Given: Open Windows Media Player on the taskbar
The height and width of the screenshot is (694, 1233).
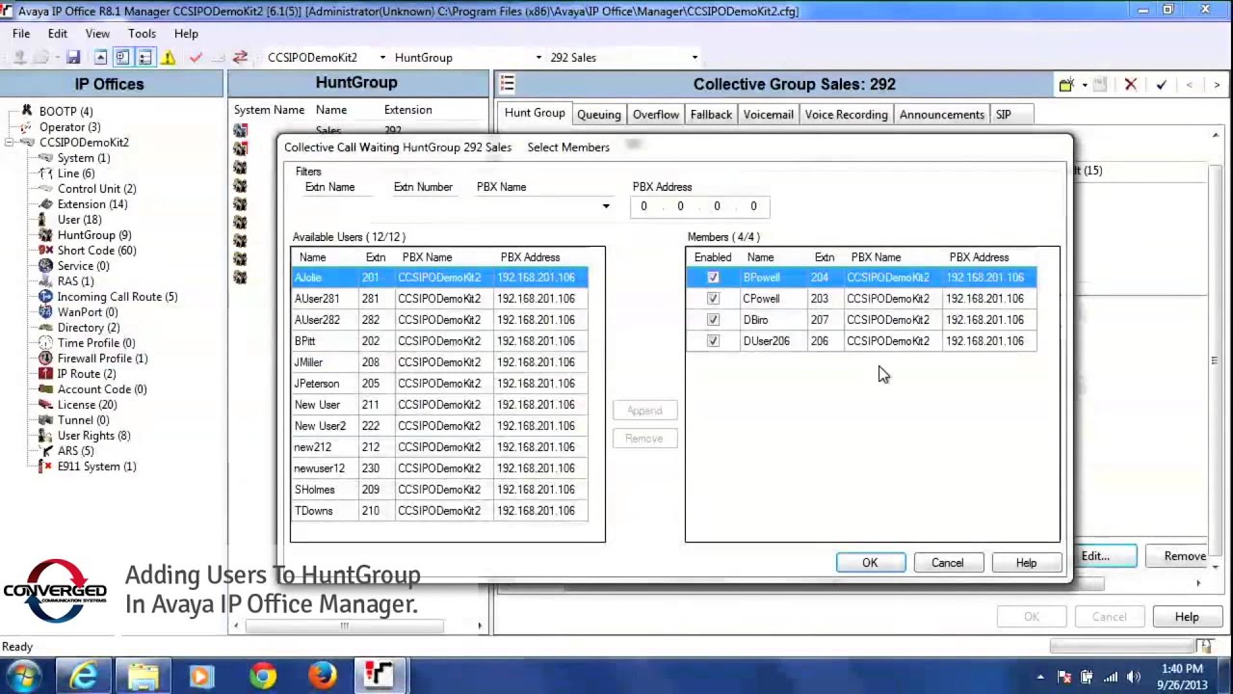Looking at the screenshot, I should point(202,676).
